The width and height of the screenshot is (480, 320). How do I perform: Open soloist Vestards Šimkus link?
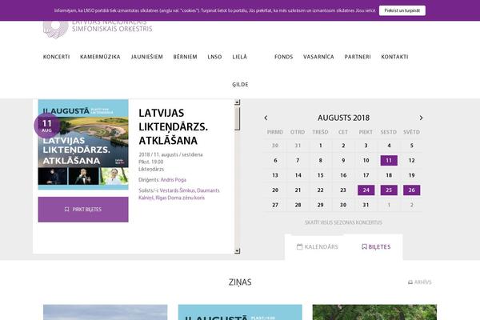click(177, 190)
